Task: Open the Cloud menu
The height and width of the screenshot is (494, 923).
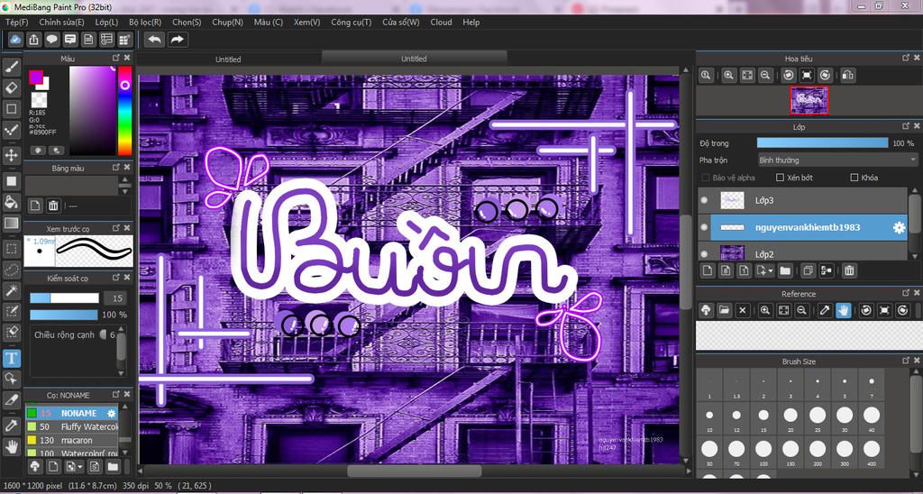Action: tap(441, 23)
